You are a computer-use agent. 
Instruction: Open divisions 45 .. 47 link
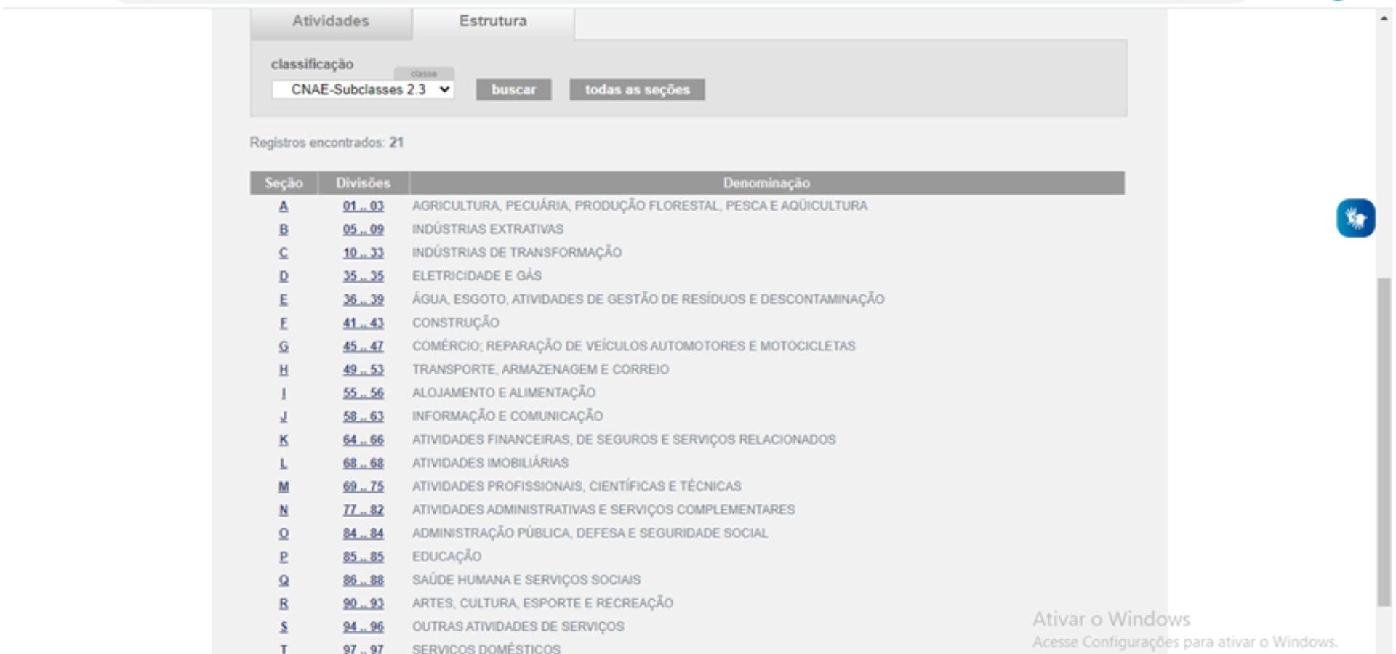click(x=364, y=347)
